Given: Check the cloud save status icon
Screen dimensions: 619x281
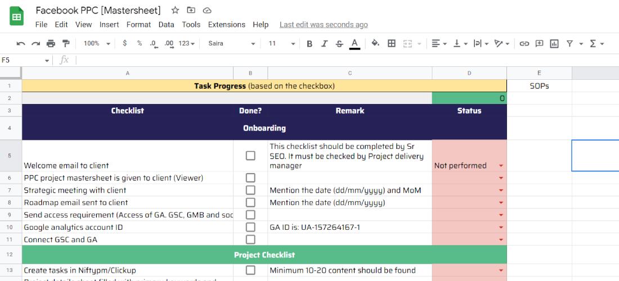Looking at the screenshot, I should (x=207, y=10).
